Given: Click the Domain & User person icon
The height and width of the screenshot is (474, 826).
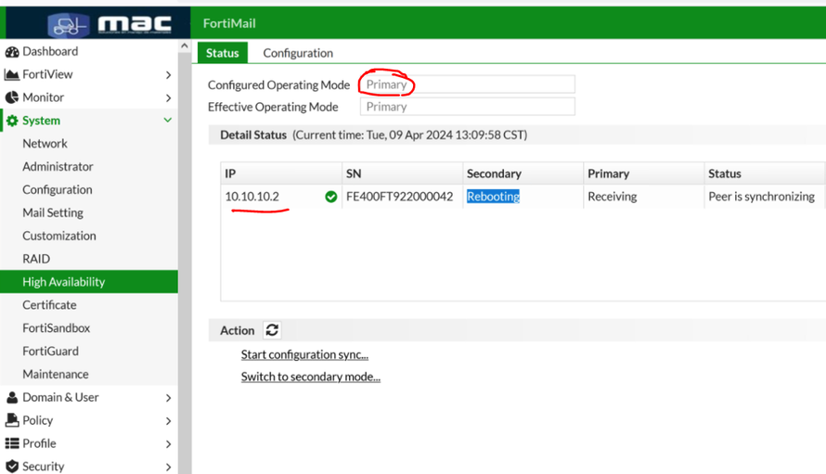Looking at the screenshot, I should pos(12,398).
